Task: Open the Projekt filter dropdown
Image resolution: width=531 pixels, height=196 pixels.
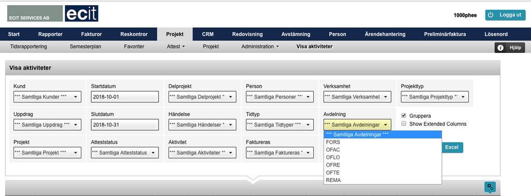Action: tap(47, 152)
